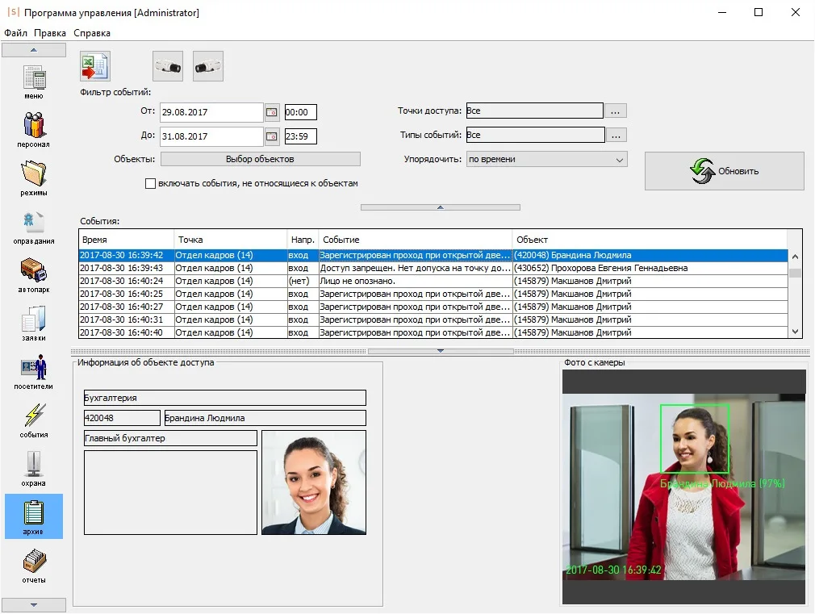Viewport: 815px width, 614px height.
Task: Open the Файл menu
Action: (x=15, y=33)
